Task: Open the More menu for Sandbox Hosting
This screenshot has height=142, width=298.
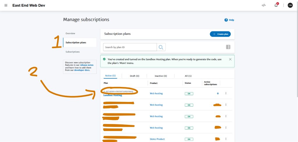Action: click(226, 93)
